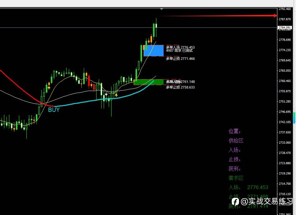The width and height of the screenshot is (296, 215).
Task: Select the green demand zone rectangle
Action: click(149, 82)
